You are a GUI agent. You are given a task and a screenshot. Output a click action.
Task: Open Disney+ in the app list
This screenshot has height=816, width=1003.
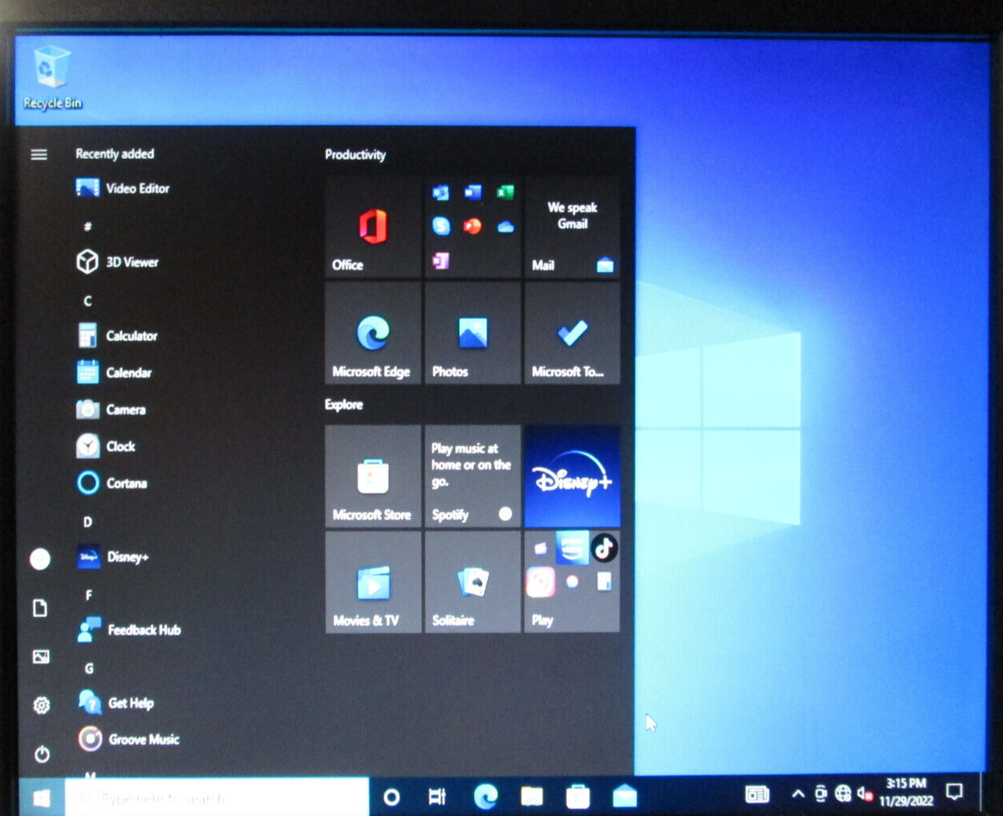113,557
